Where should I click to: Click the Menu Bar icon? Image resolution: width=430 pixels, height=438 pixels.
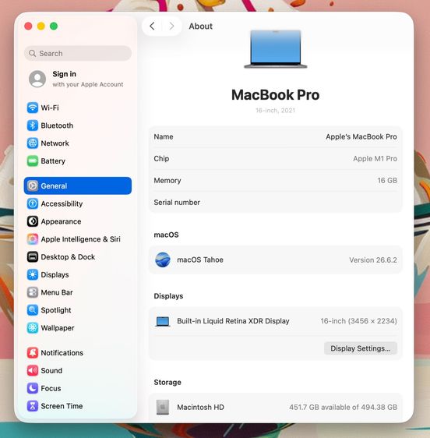(x=33, y=292)
